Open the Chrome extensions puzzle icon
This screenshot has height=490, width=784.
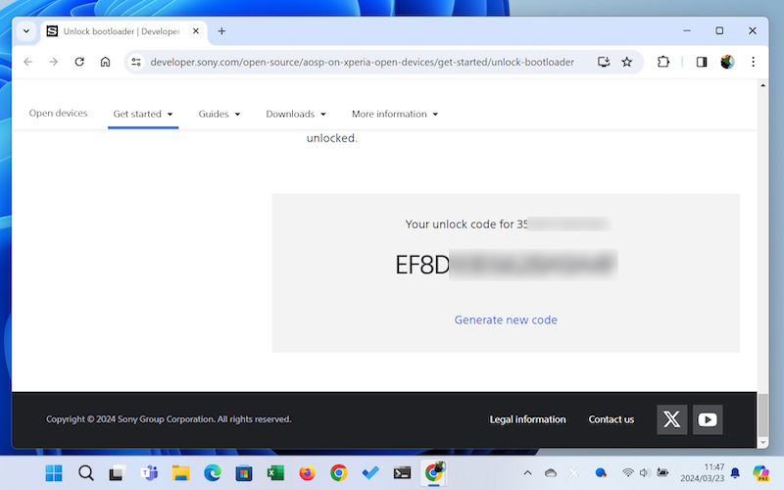point(663,62)
